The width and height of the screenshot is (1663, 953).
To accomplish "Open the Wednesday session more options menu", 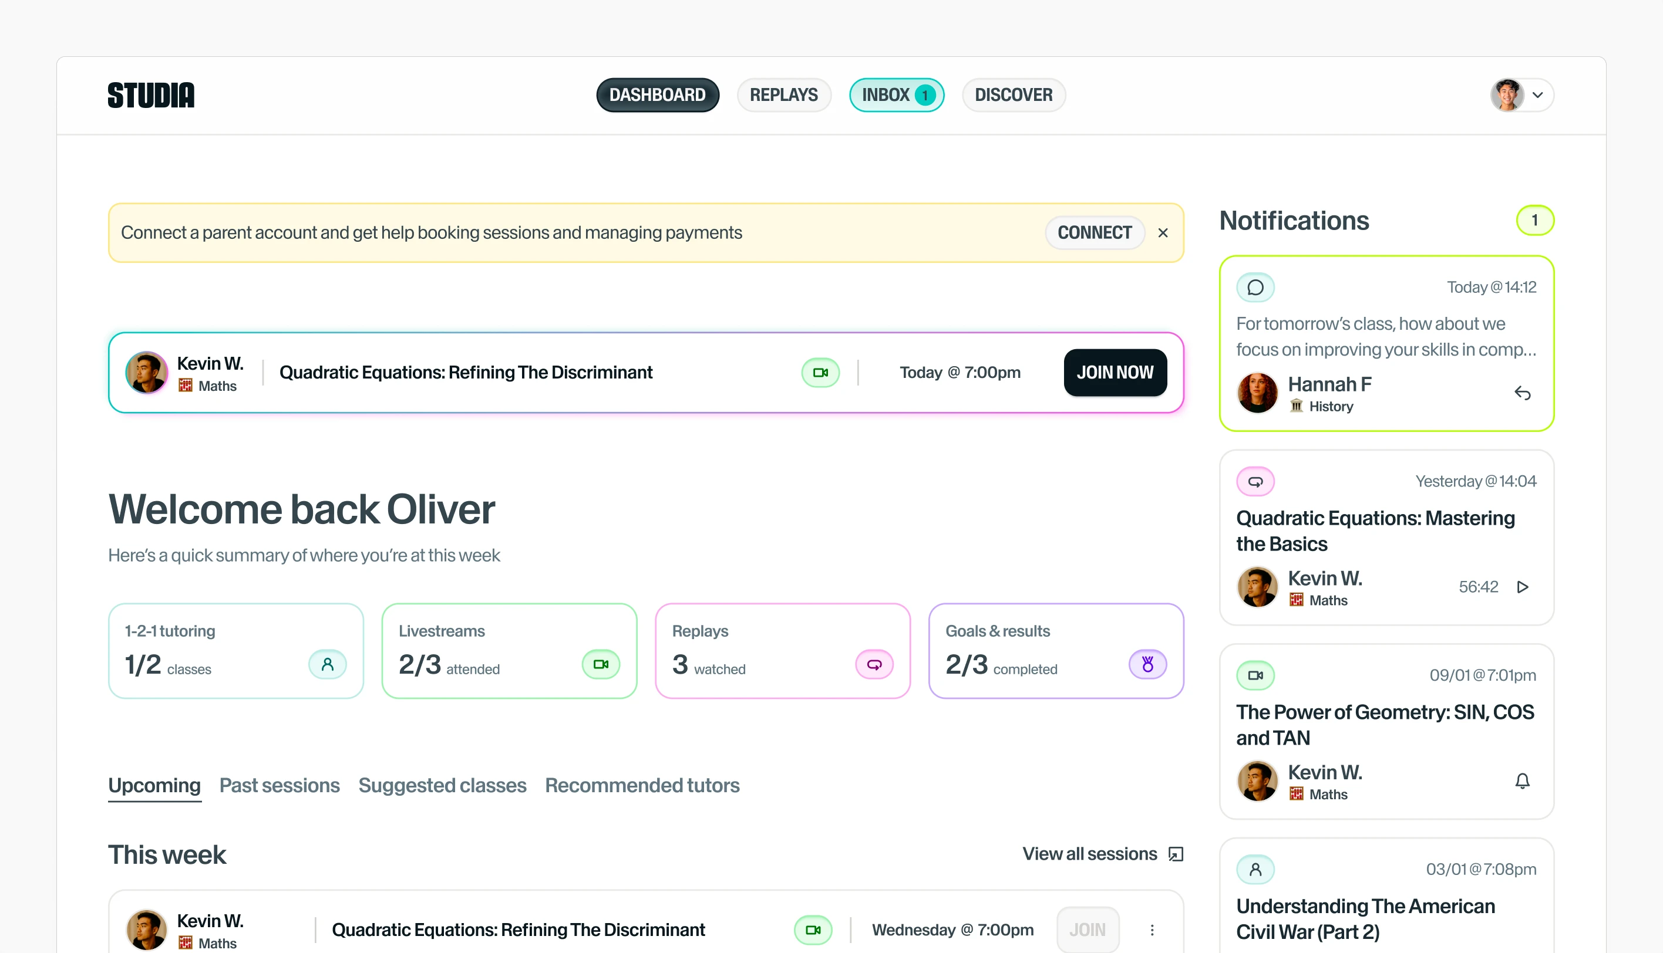I will click(x=1152, y=930).
